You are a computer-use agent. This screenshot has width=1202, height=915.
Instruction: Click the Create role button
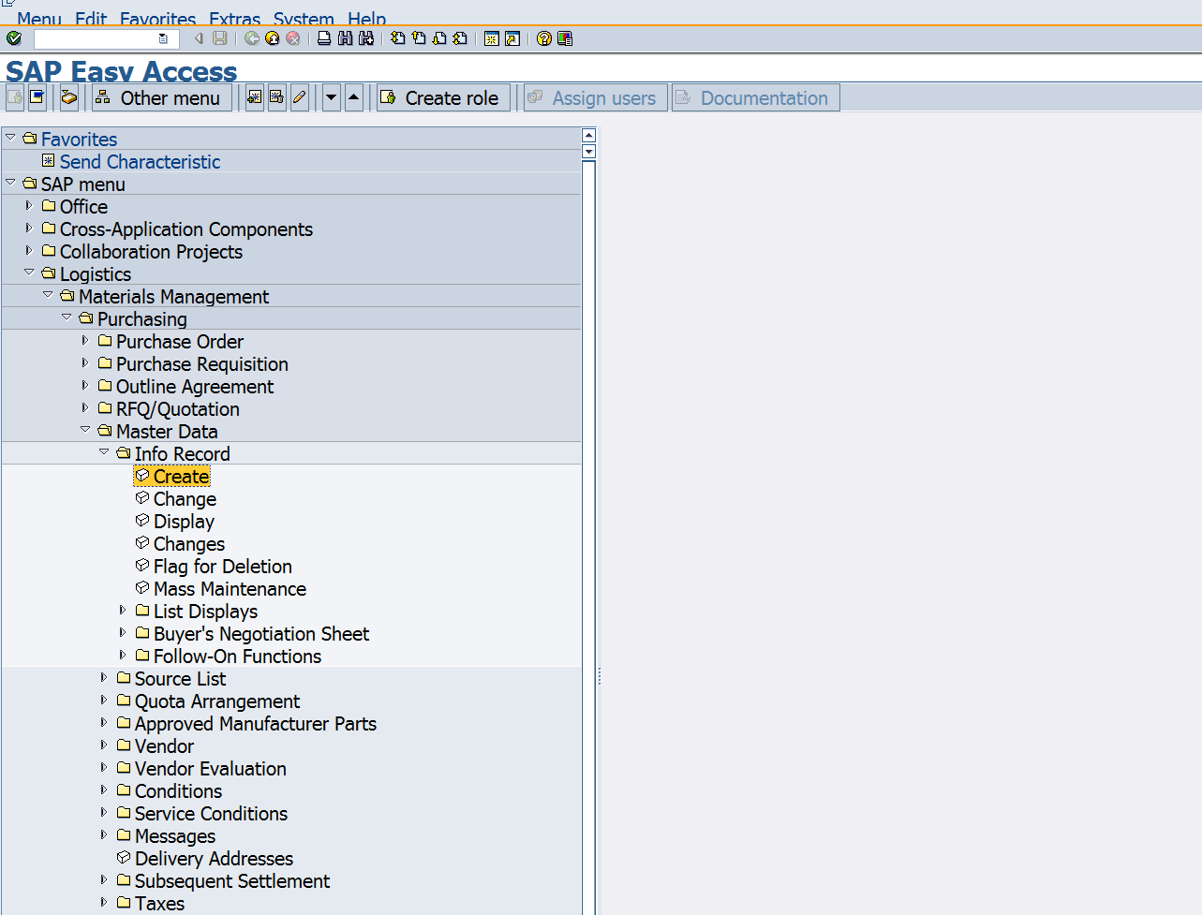click(x=444, y=97)
